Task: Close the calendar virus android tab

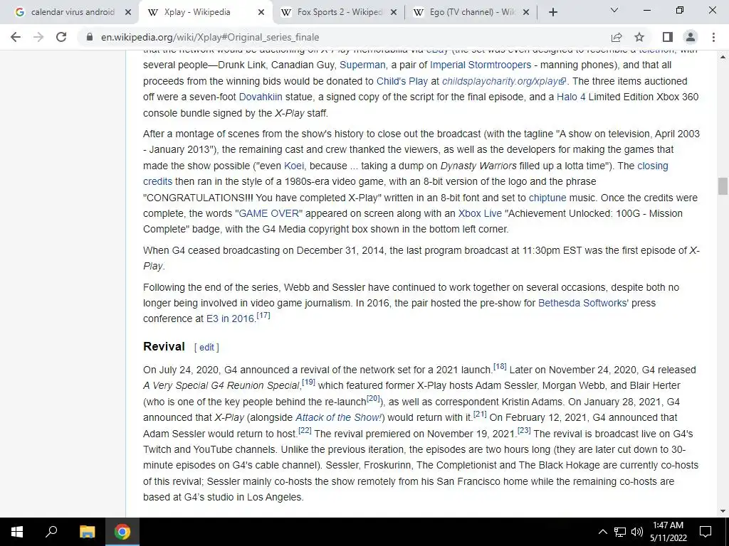Action: (x=128, y=13)
